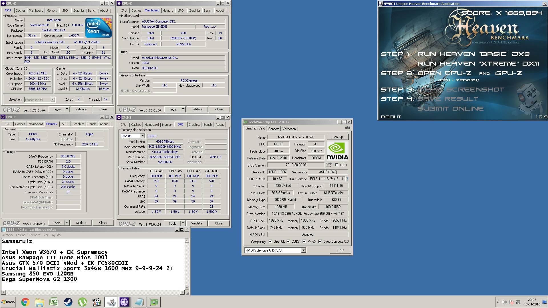Click into the Notepad text area
548x308 pixels.
click(x=93, y=264)
